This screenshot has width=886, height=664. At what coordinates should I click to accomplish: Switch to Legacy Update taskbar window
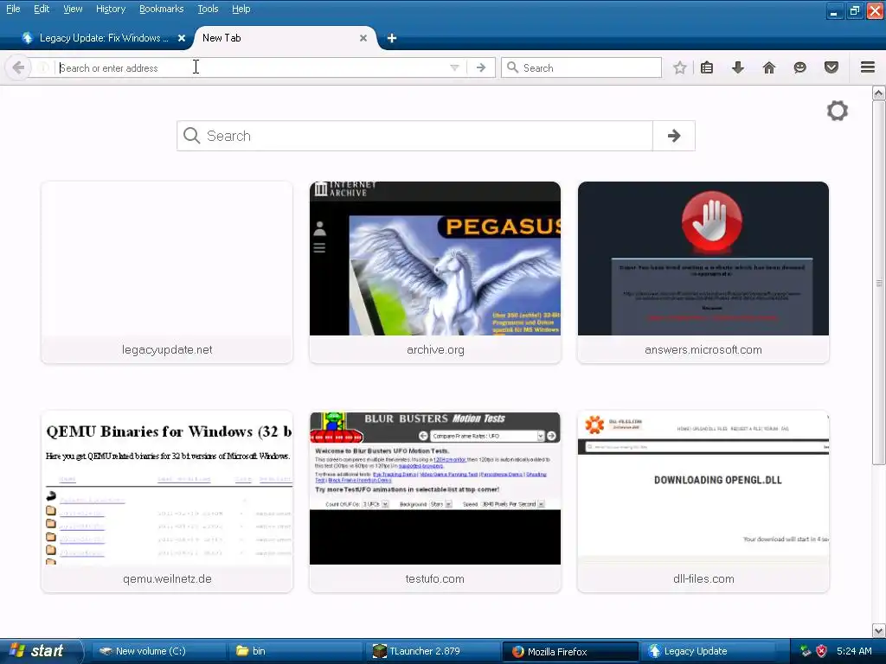pos(708,651)
